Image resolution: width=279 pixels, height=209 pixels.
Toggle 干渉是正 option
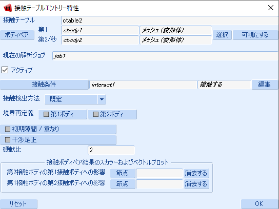(x=58, y=140)
